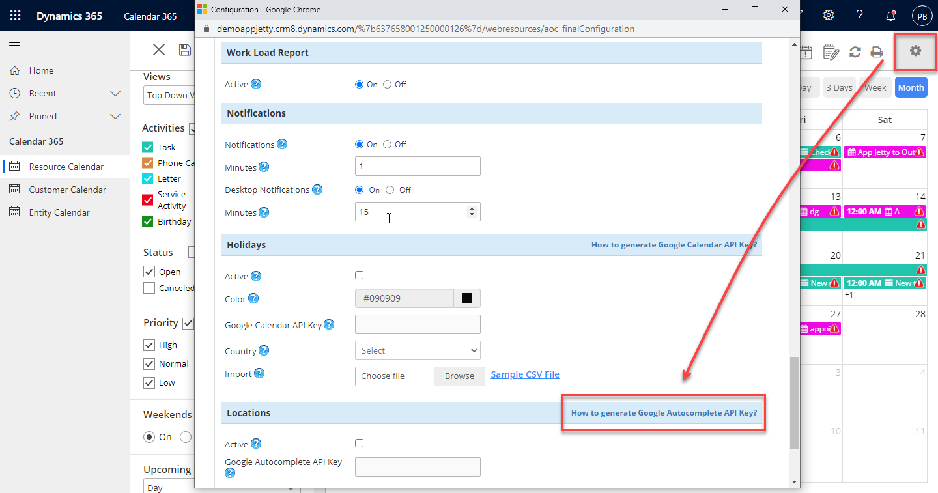Enable the Holidays Active checkbox
This screenshot has height=493, width=938.
point(360,275)
